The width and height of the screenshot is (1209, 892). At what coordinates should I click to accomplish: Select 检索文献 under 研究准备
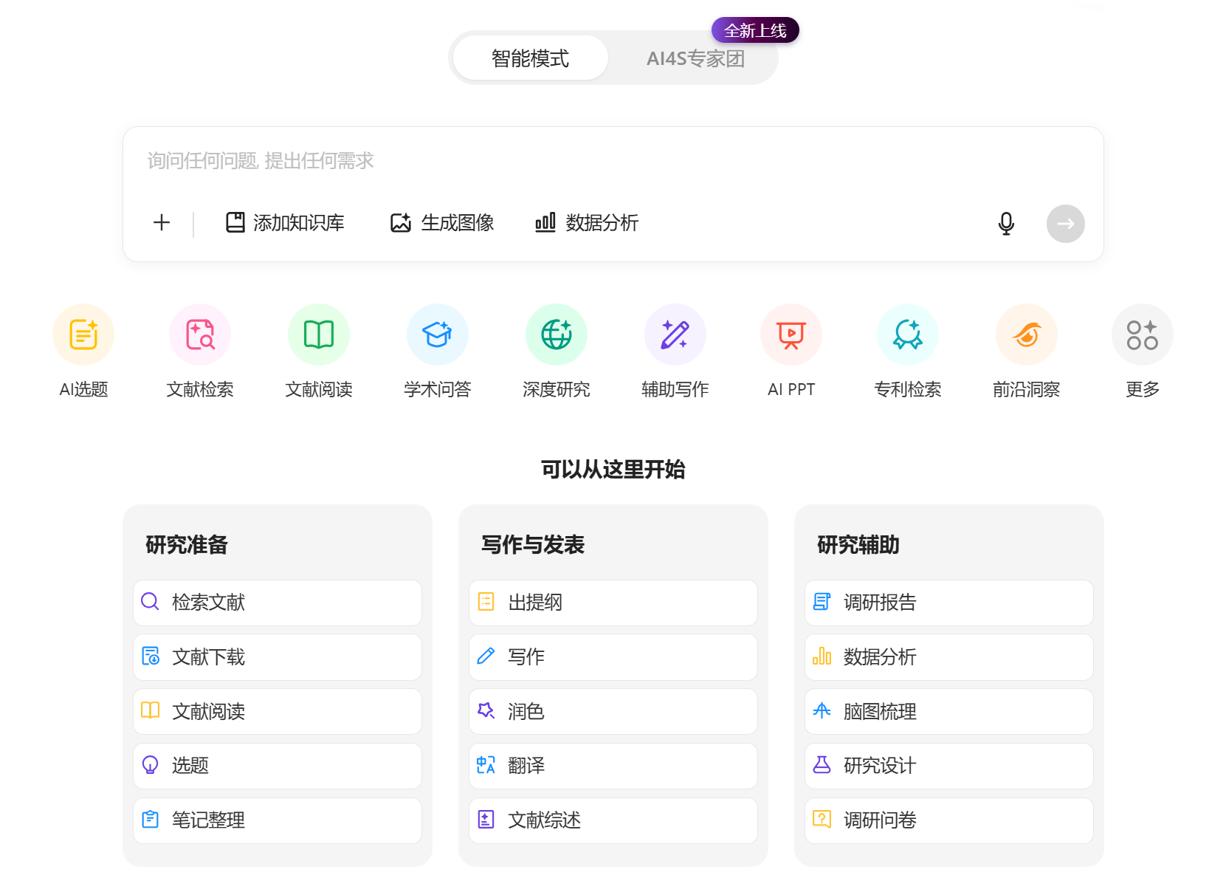tap(278, 603)
